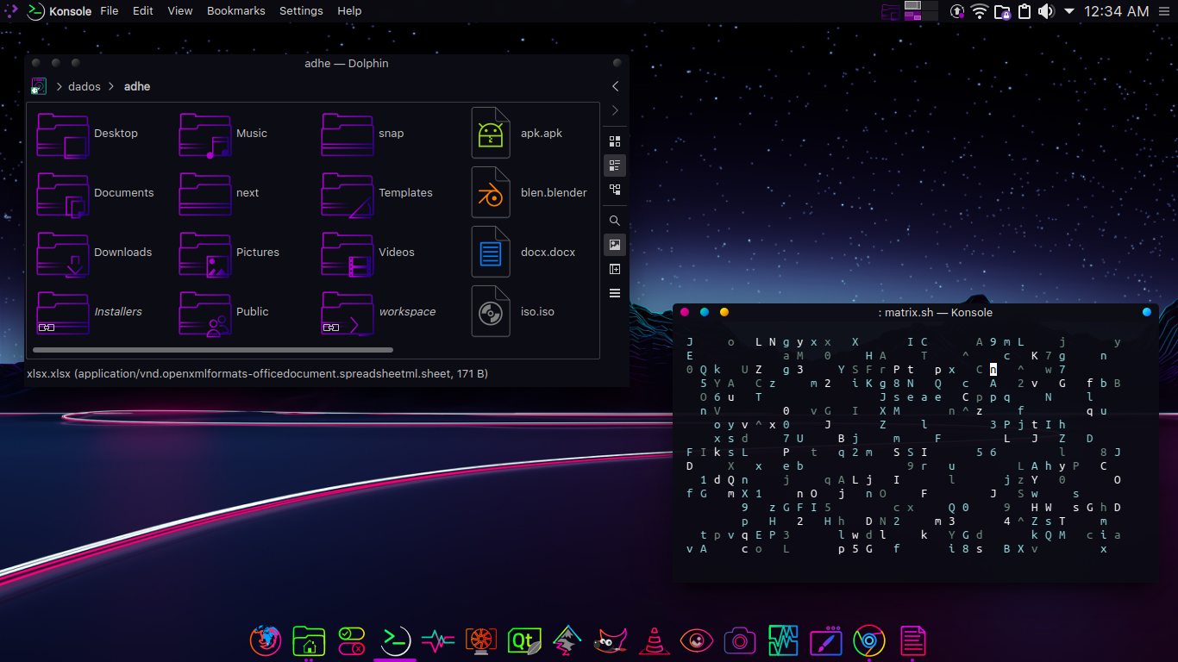Go back using Dolphin's back arrow
1178x662 pixels.
[x=615, y=86]
